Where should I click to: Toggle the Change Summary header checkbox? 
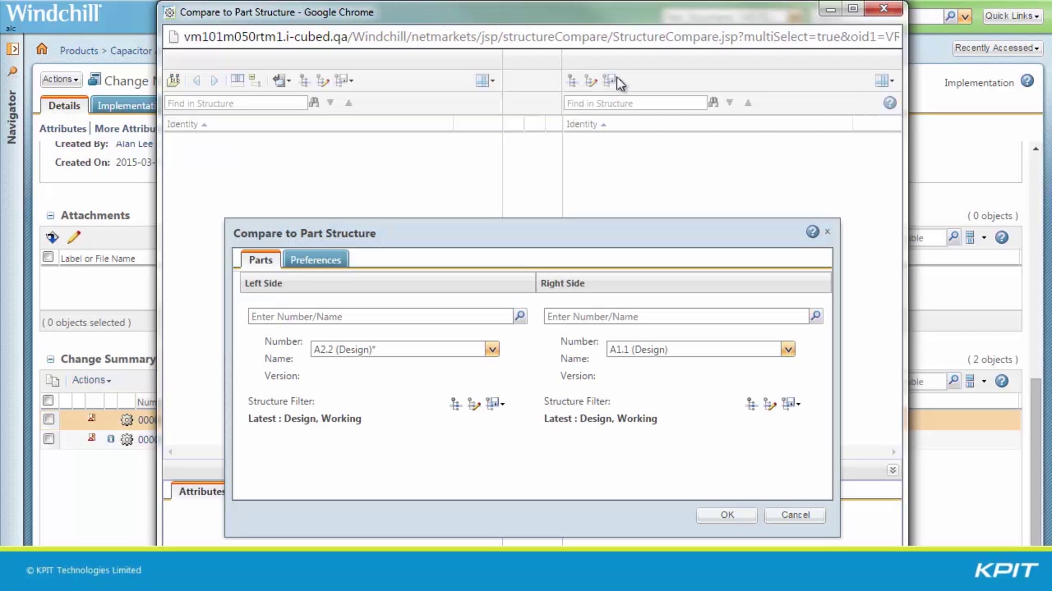48,401
